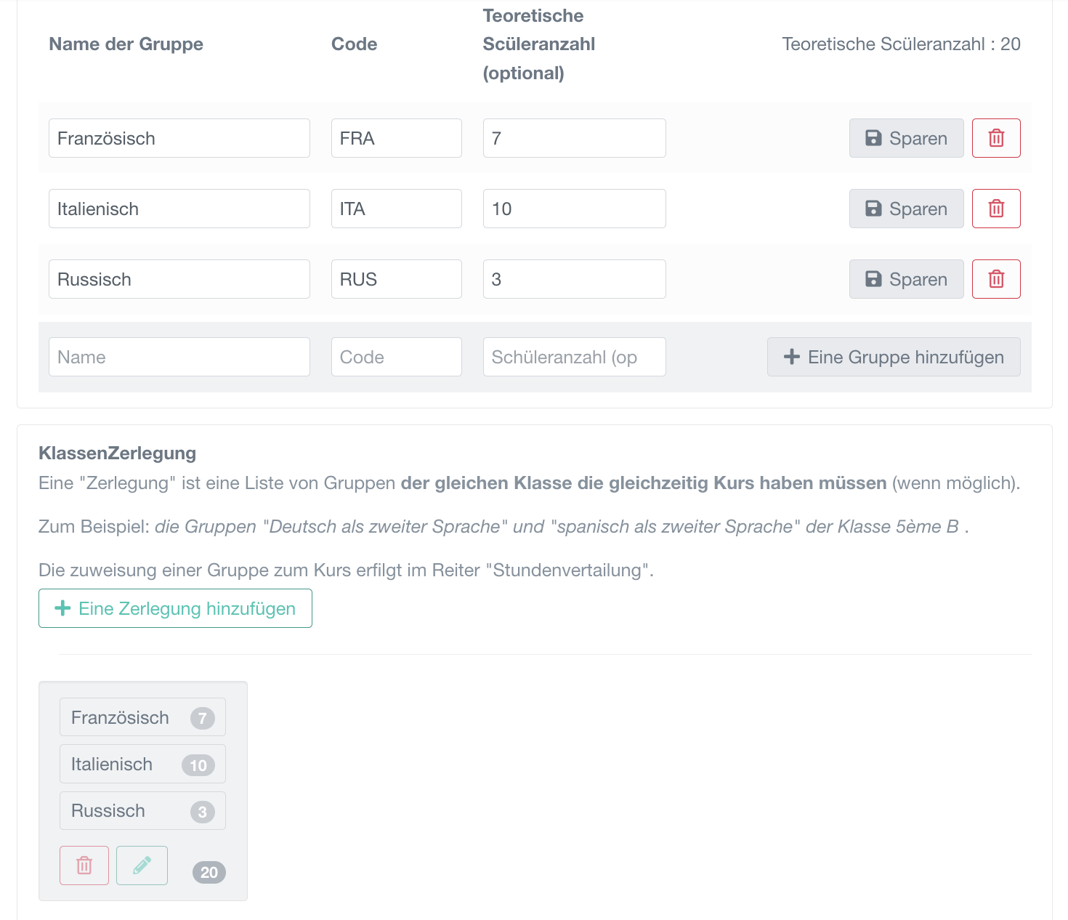This screenshot has height=920, width=1068.
Task: Save the Italienisch group via Sparen
Action: click(906, 209)
